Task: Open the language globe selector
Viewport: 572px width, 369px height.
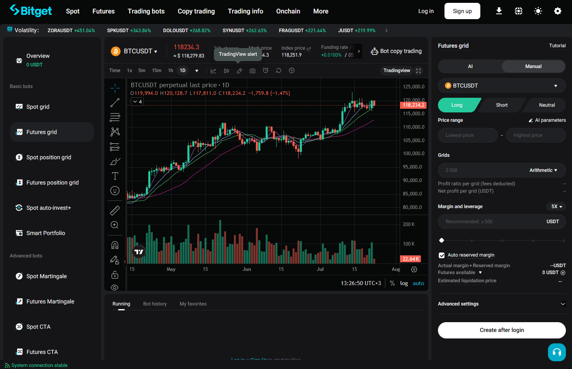Action: [518, 11]
